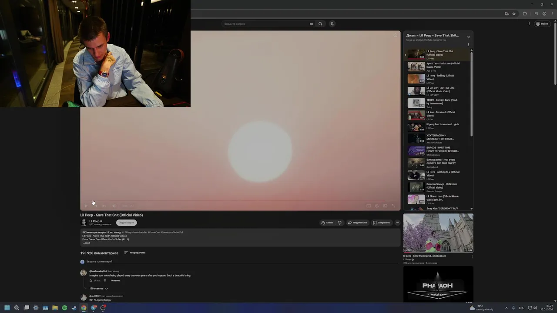Open Lil Peep channel name link
This screenshot has height=313, width=557.
(x=94, y=221)
